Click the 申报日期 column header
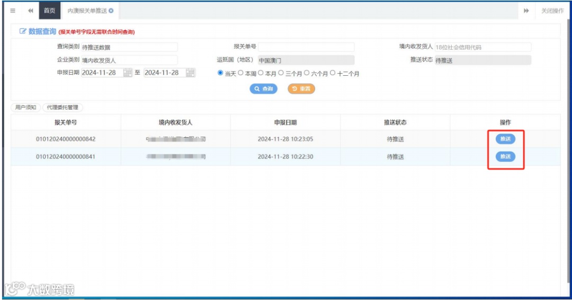The width and height of the screenshot is (572, 300). 285,122
